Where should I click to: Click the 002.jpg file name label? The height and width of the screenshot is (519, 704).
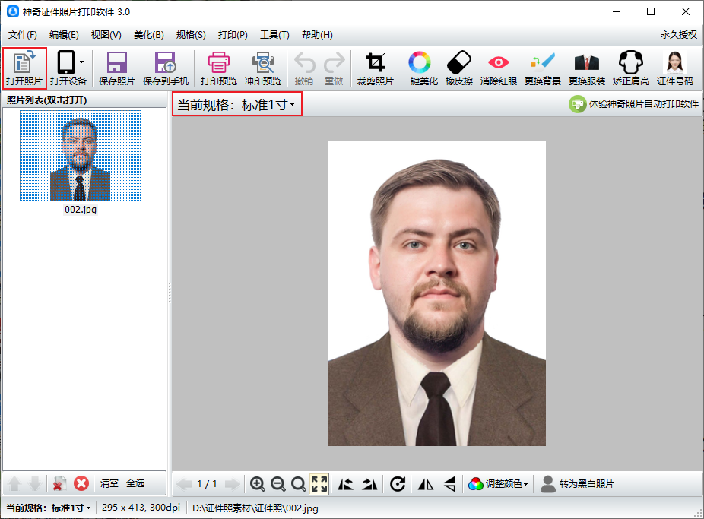81,210
